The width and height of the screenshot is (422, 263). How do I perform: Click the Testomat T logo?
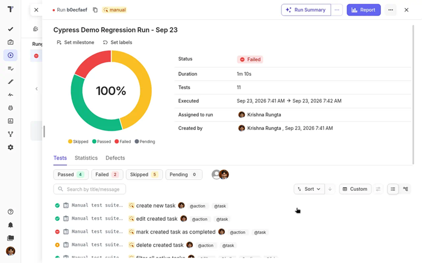click(x=10, y=10)
